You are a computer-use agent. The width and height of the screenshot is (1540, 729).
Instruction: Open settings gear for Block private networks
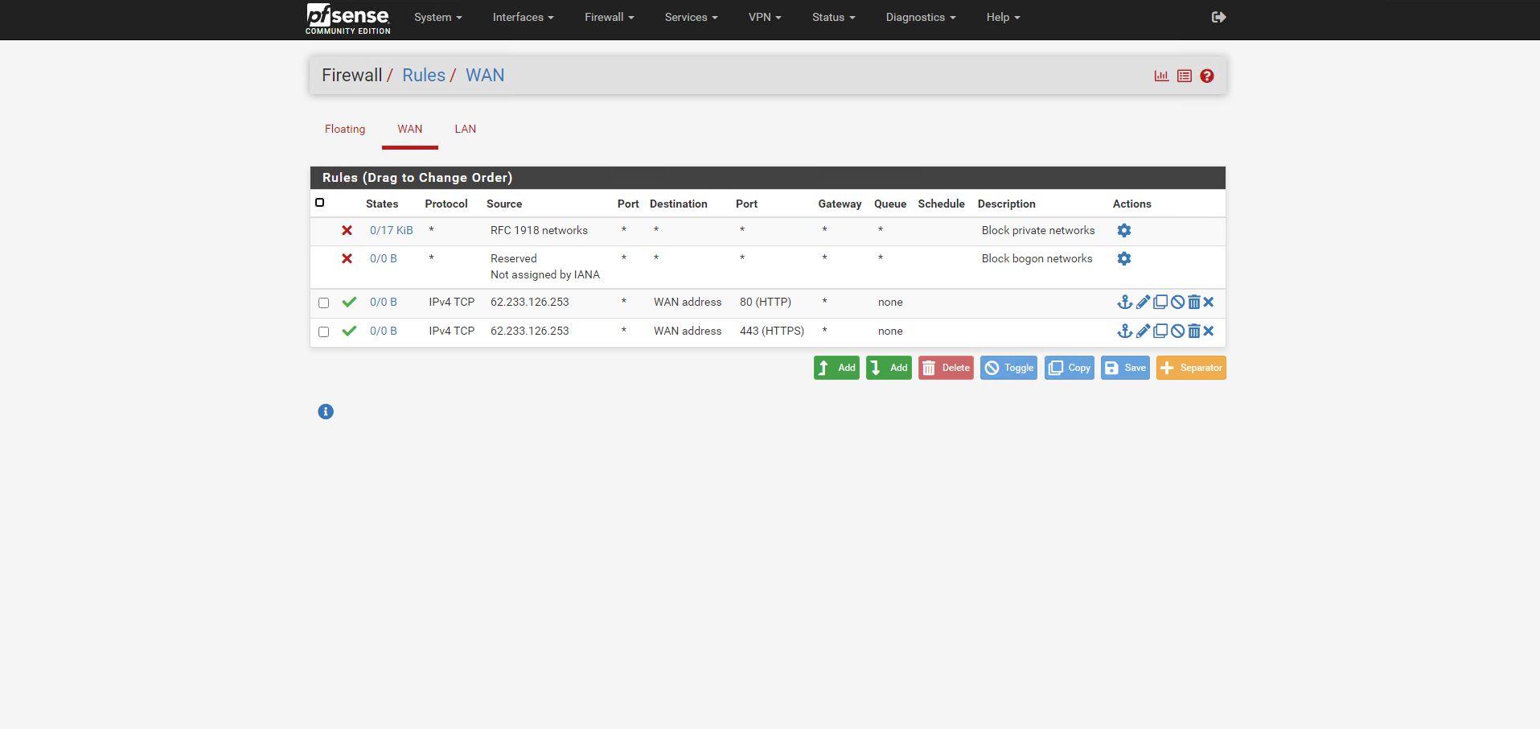coord(1124,230)
